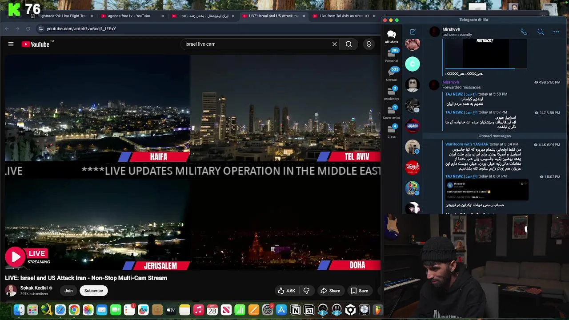The width and height of the screenshot is (569, 320).
Task: Open Mirshvvh chat header profile
Action: 451,32
